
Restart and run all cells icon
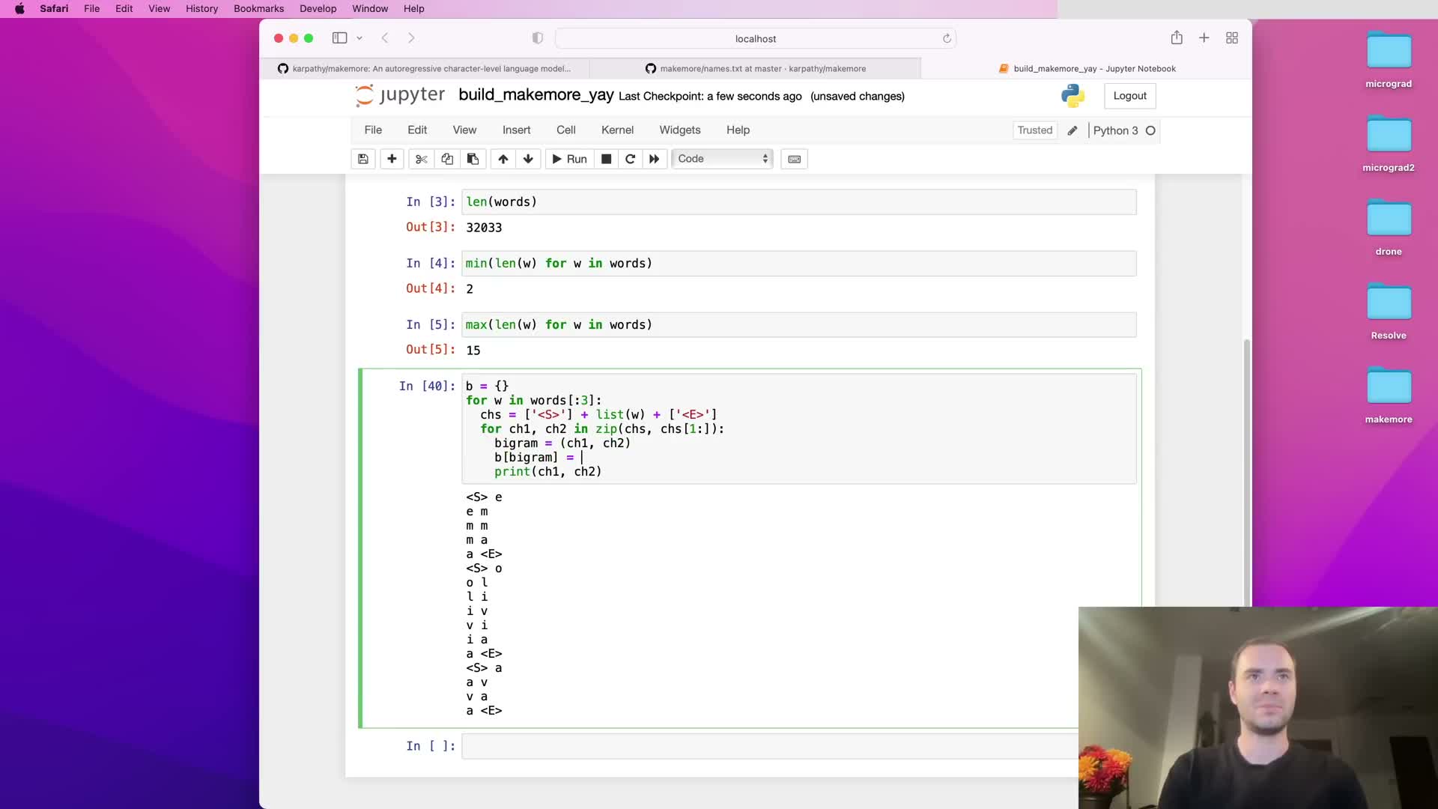pos(655,159)
